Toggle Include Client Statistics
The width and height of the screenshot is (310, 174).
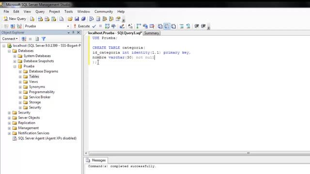click(x=145, y=26)
